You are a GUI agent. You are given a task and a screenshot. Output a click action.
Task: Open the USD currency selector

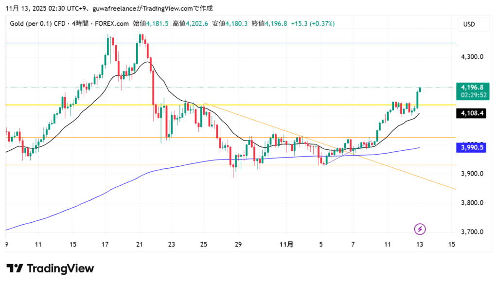pos(469,24)
